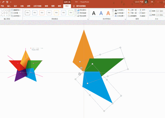The image size is (165, 118).
Task: Pick the Elbow Connector shape in the gallery
Action: coord(2,13)
